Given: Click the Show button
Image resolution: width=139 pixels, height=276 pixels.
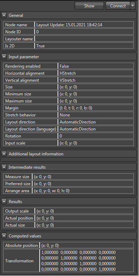Looking at the screenshot, I should [x=89, y=6].
